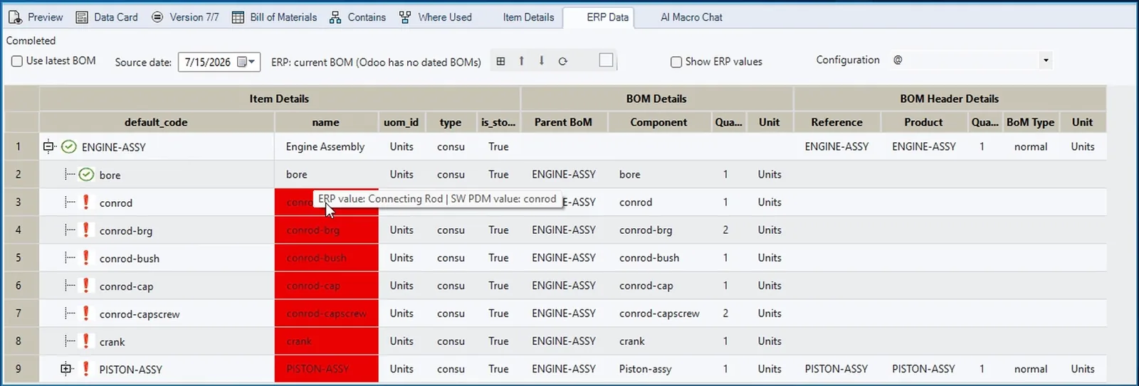Click the red warning icon beside conrod
The width and height of the screenshot is (1139, 386).
(86, 202)
